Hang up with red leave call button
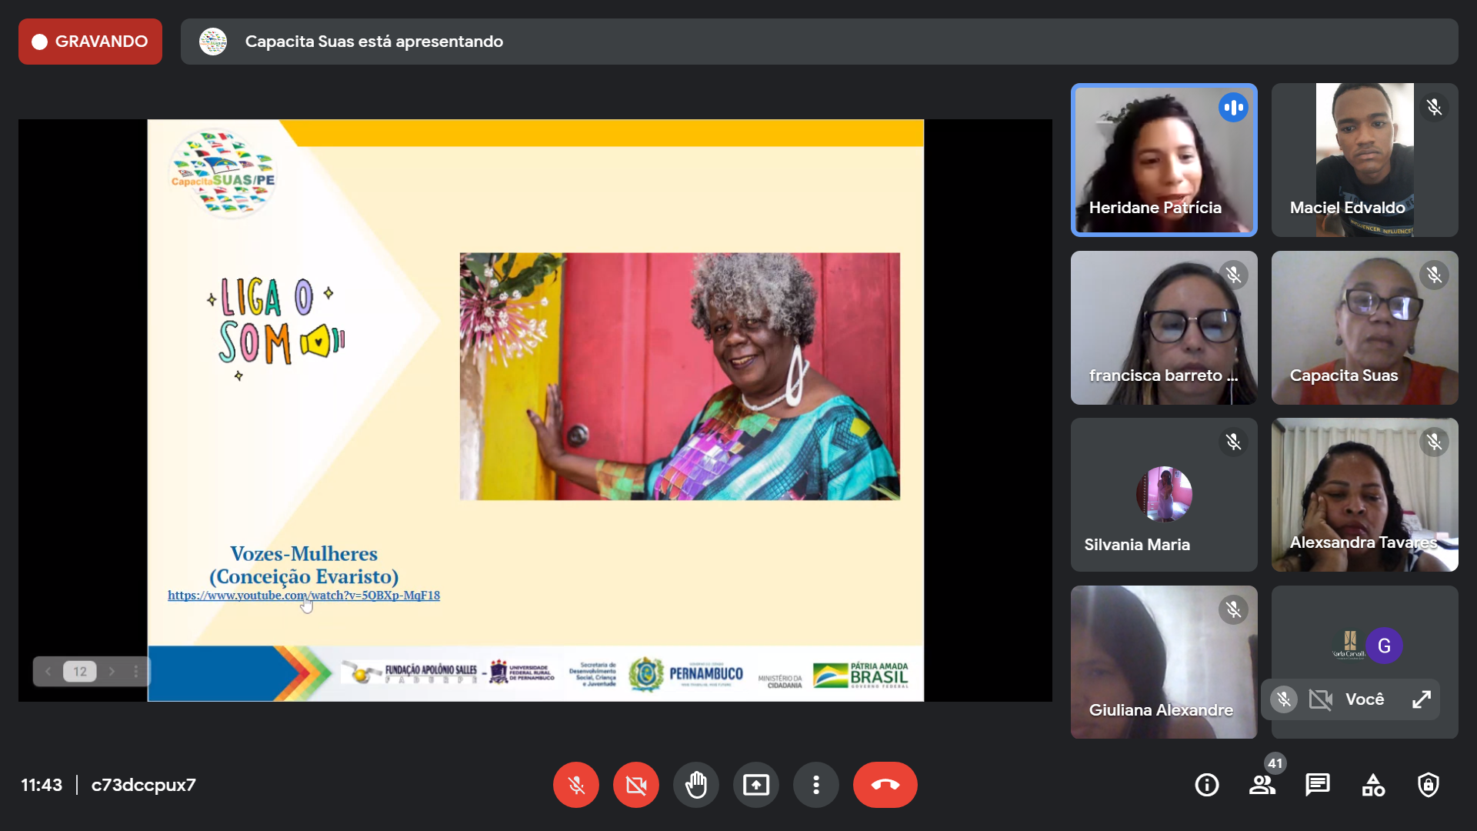The height and width of the screenshot is (831, 1477). pos(885,785)
